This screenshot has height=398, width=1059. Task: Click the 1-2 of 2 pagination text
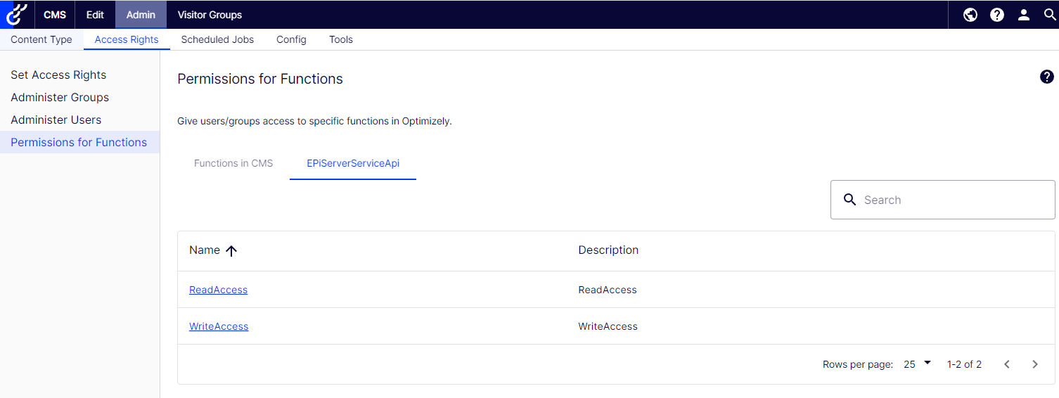[964, 364]
